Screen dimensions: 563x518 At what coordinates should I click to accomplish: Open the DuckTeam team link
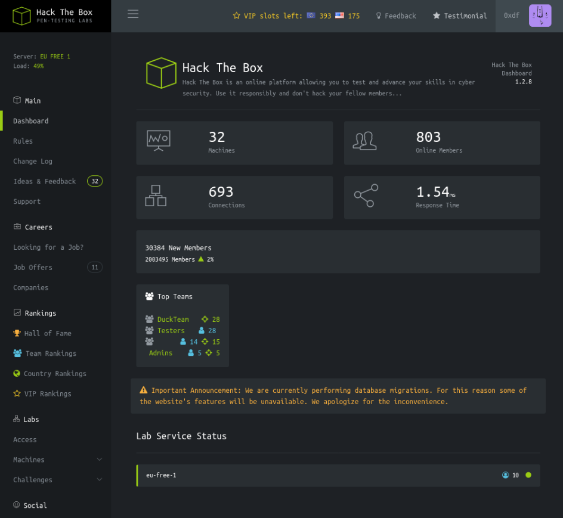pyautogui.click(x=173, y=319)
